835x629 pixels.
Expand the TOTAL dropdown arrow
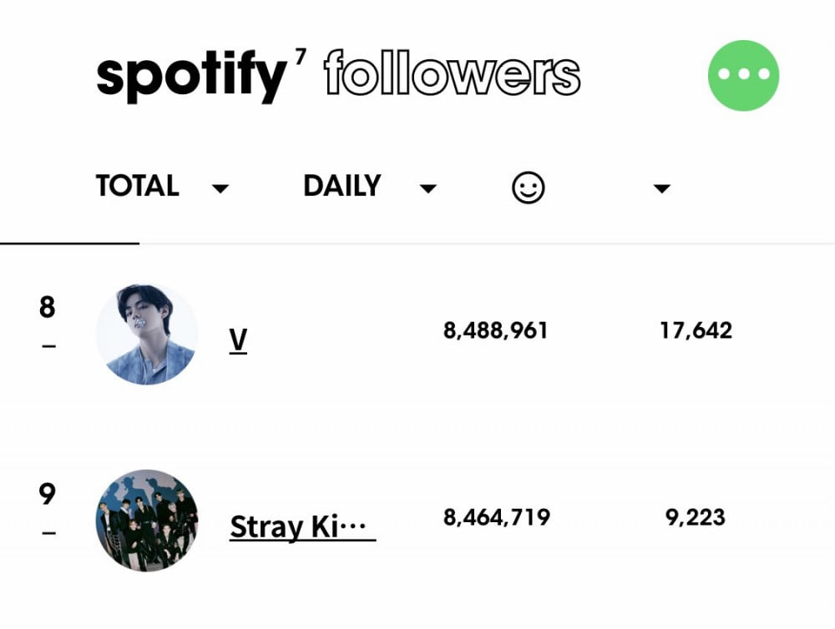220,189
